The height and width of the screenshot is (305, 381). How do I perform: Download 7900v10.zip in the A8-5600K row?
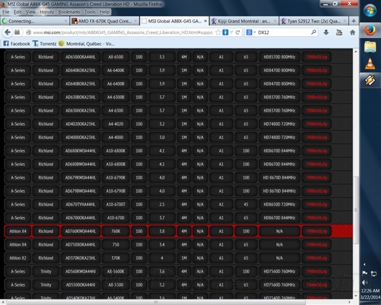(x=316, y=271)
